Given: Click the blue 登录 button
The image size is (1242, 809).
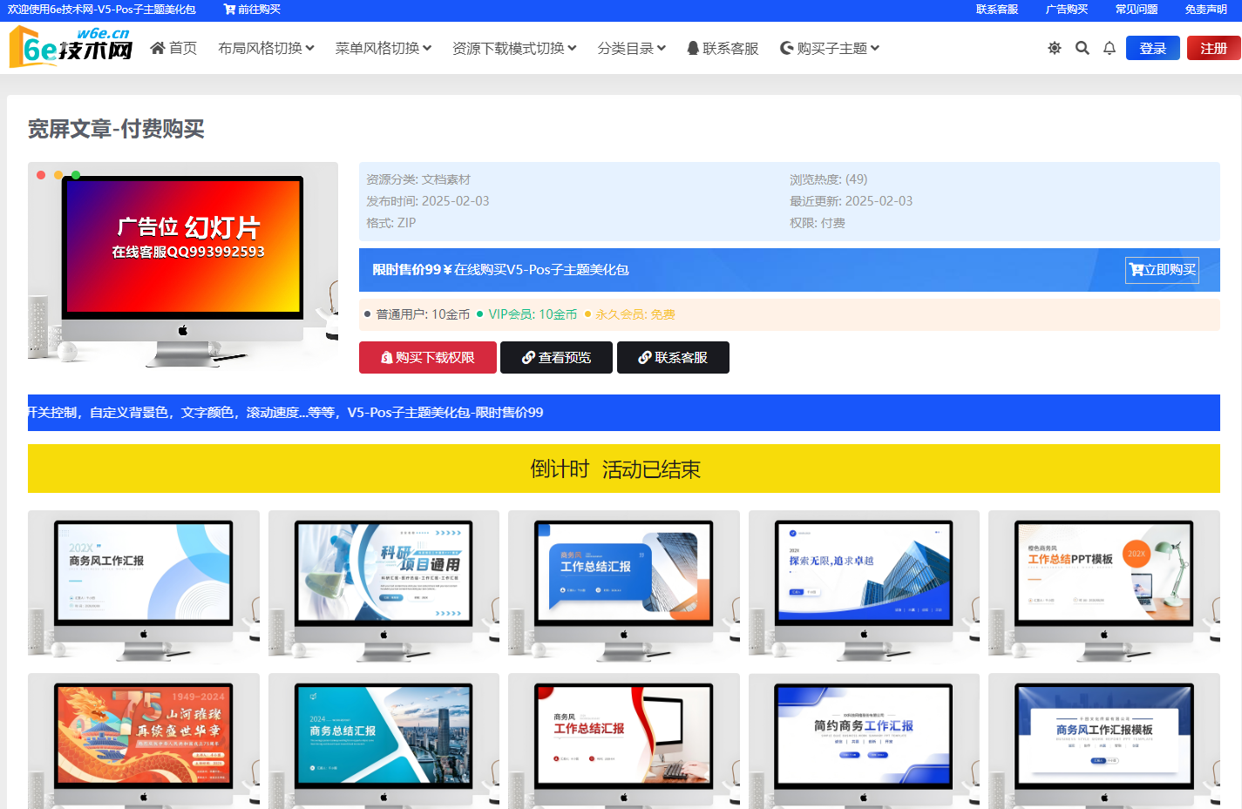Looking at the screenshot, I should pos(1152,48).
